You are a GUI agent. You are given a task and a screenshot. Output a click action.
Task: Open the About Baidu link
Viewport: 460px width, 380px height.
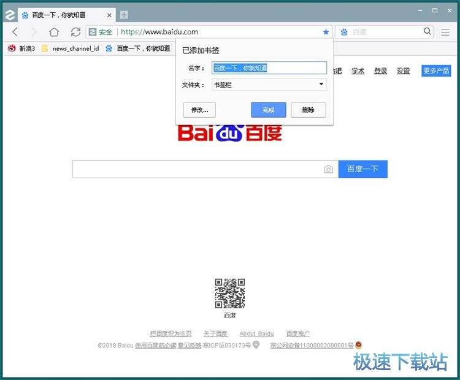click(x=257, y=333)
